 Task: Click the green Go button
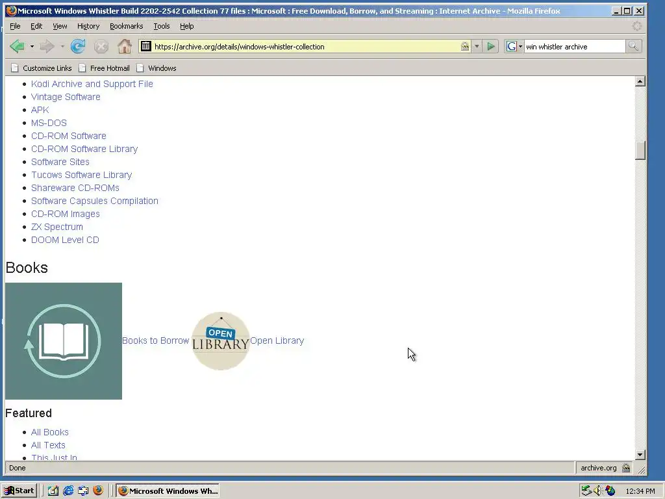491,46
